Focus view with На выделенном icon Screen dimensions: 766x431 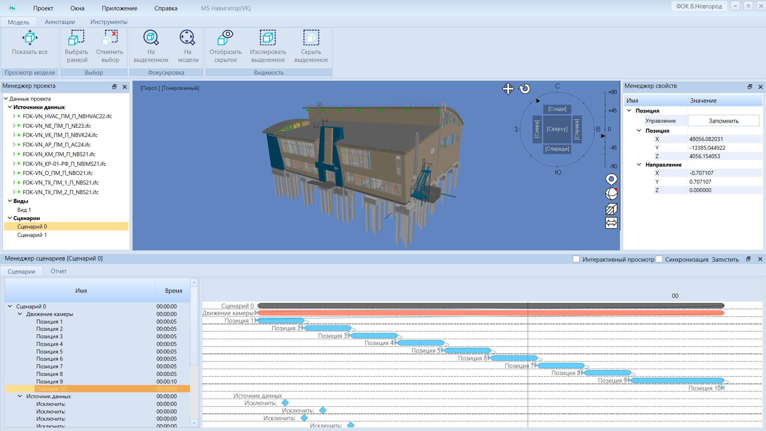[151, 38]
